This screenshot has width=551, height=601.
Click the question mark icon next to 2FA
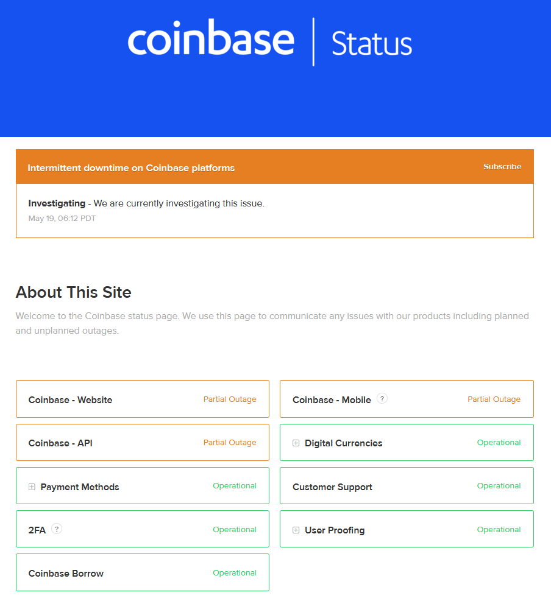57,529
